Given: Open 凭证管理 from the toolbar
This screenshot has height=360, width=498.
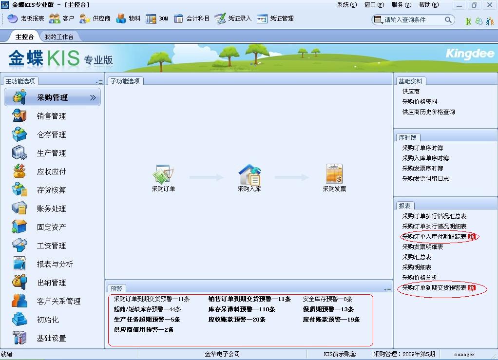Looking at the screenshot, I should 275,19.
